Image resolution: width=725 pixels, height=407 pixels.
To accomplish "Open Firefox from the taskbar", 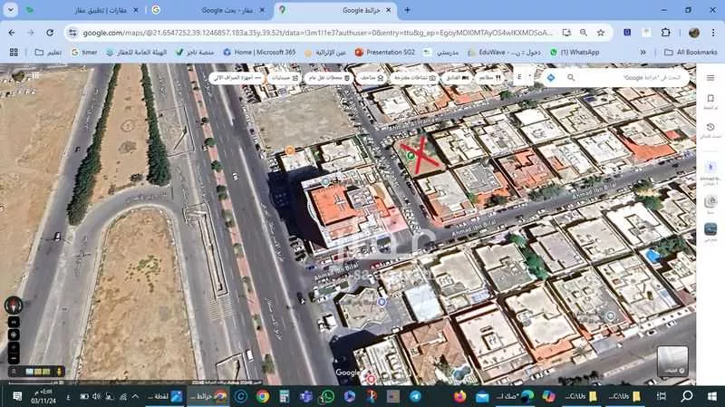I will tap(459, 396).
